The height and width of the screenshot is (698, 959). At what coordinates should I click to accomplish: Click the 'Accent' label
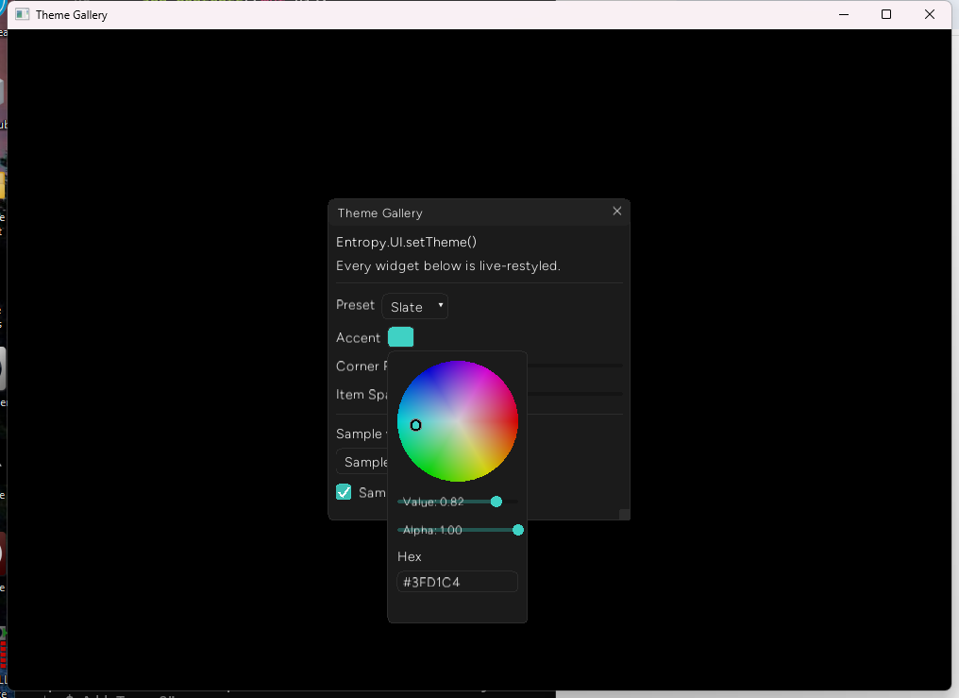tap(358, 338)
